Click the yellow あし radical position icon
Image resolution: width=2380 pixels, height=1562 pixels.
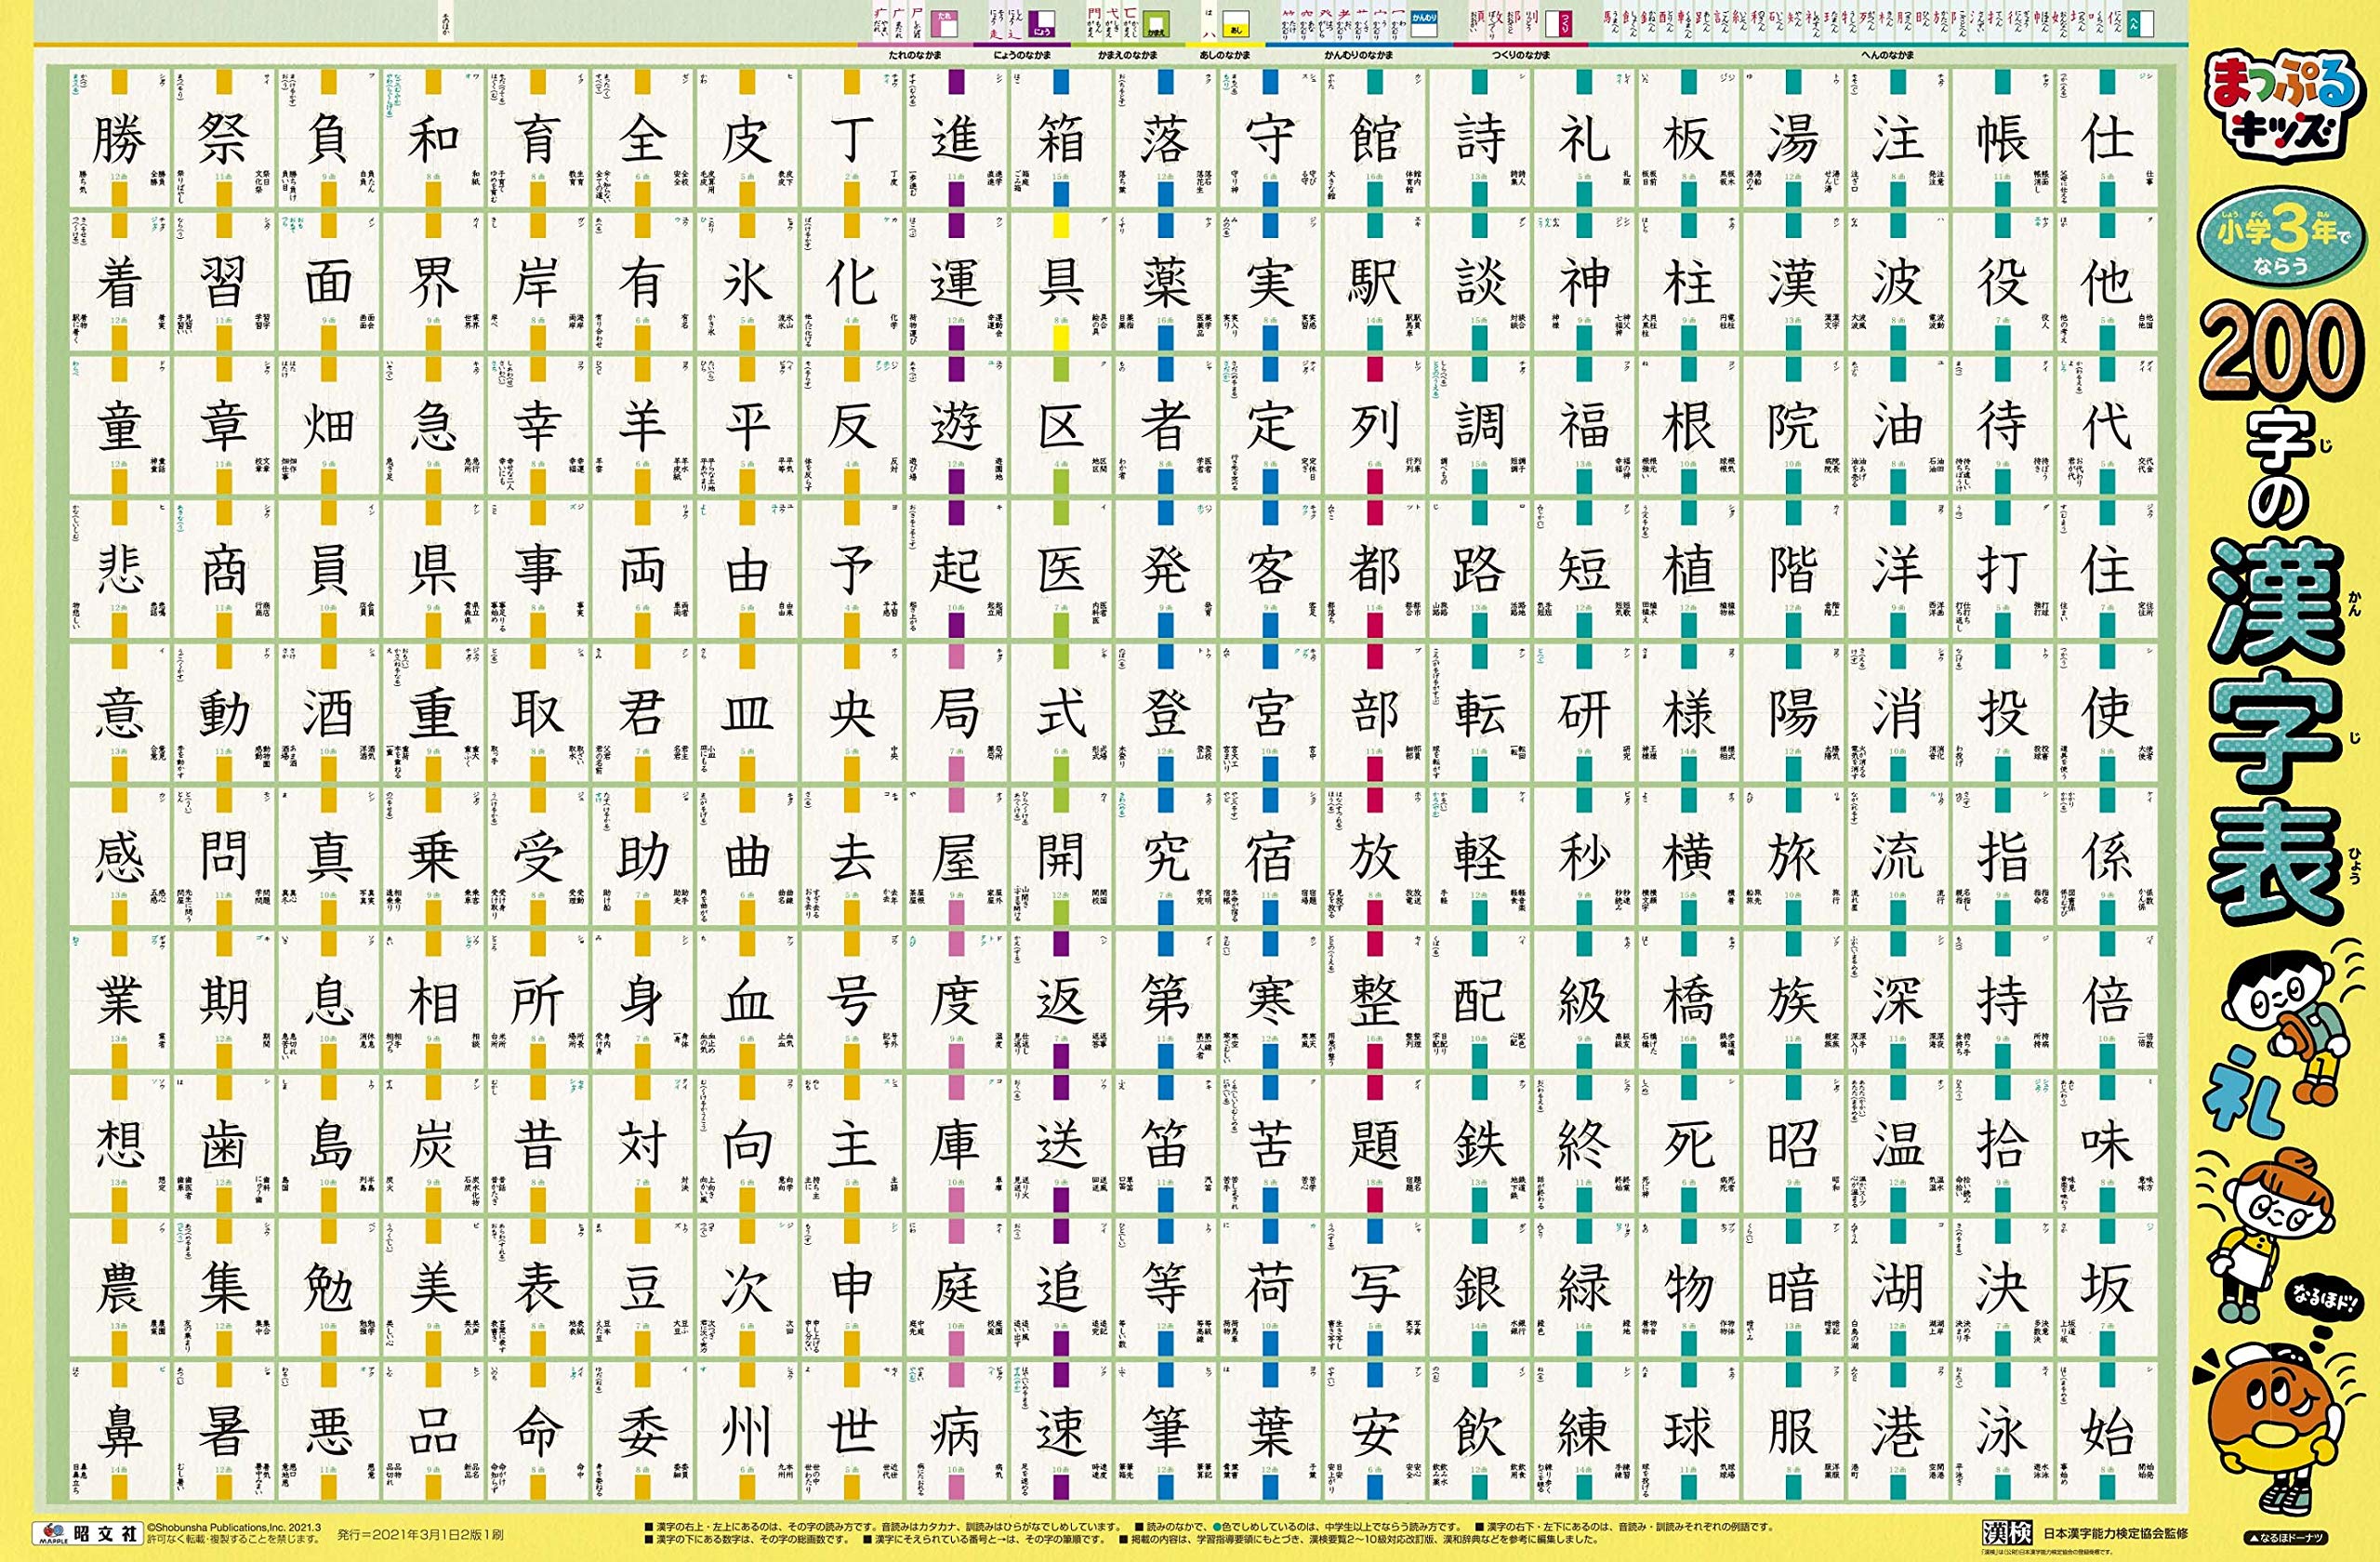click(1236, 23)
